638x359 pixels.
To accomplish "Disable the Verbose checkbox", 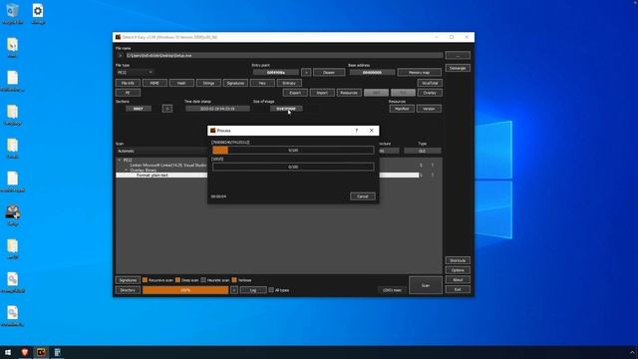I will pyautogui.click(x=234, y=280).
